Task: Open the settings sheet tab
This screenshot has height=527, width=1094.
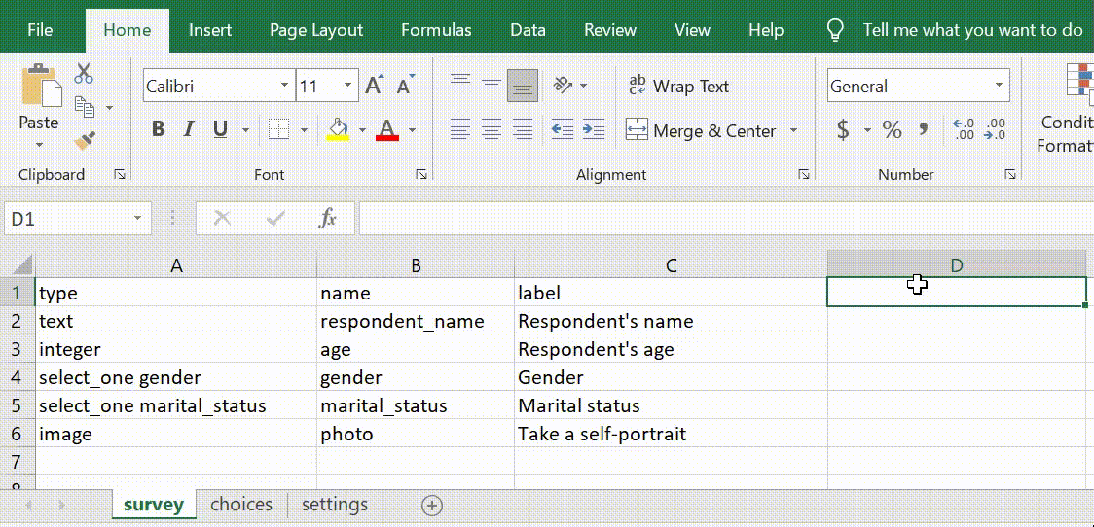Action: (x=334, y=505)
